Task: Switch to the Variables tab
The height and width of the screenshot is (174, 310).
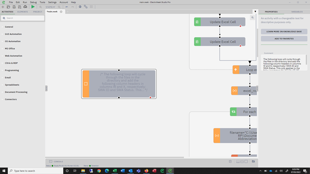Action: click(297, 12)
